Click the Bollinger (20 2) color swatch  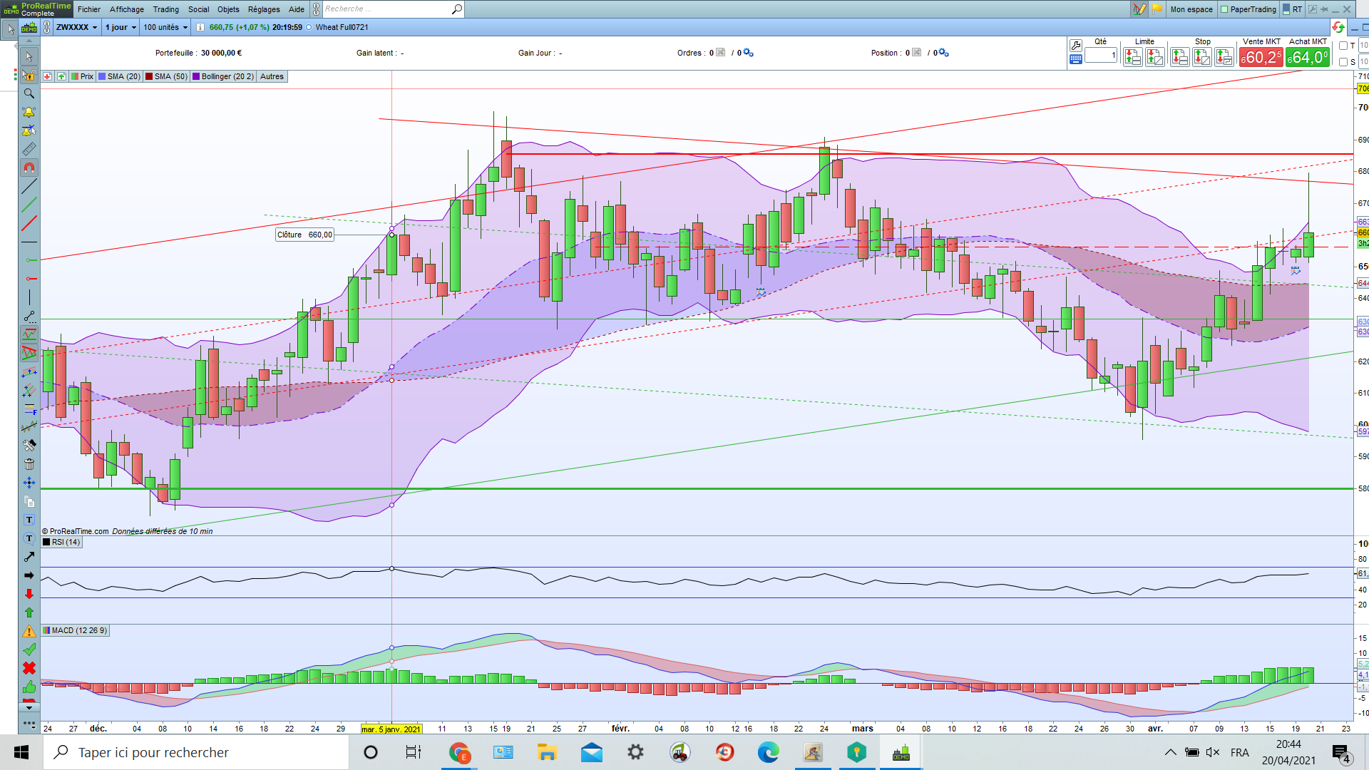pyautogui.click(x=196, y=76)
